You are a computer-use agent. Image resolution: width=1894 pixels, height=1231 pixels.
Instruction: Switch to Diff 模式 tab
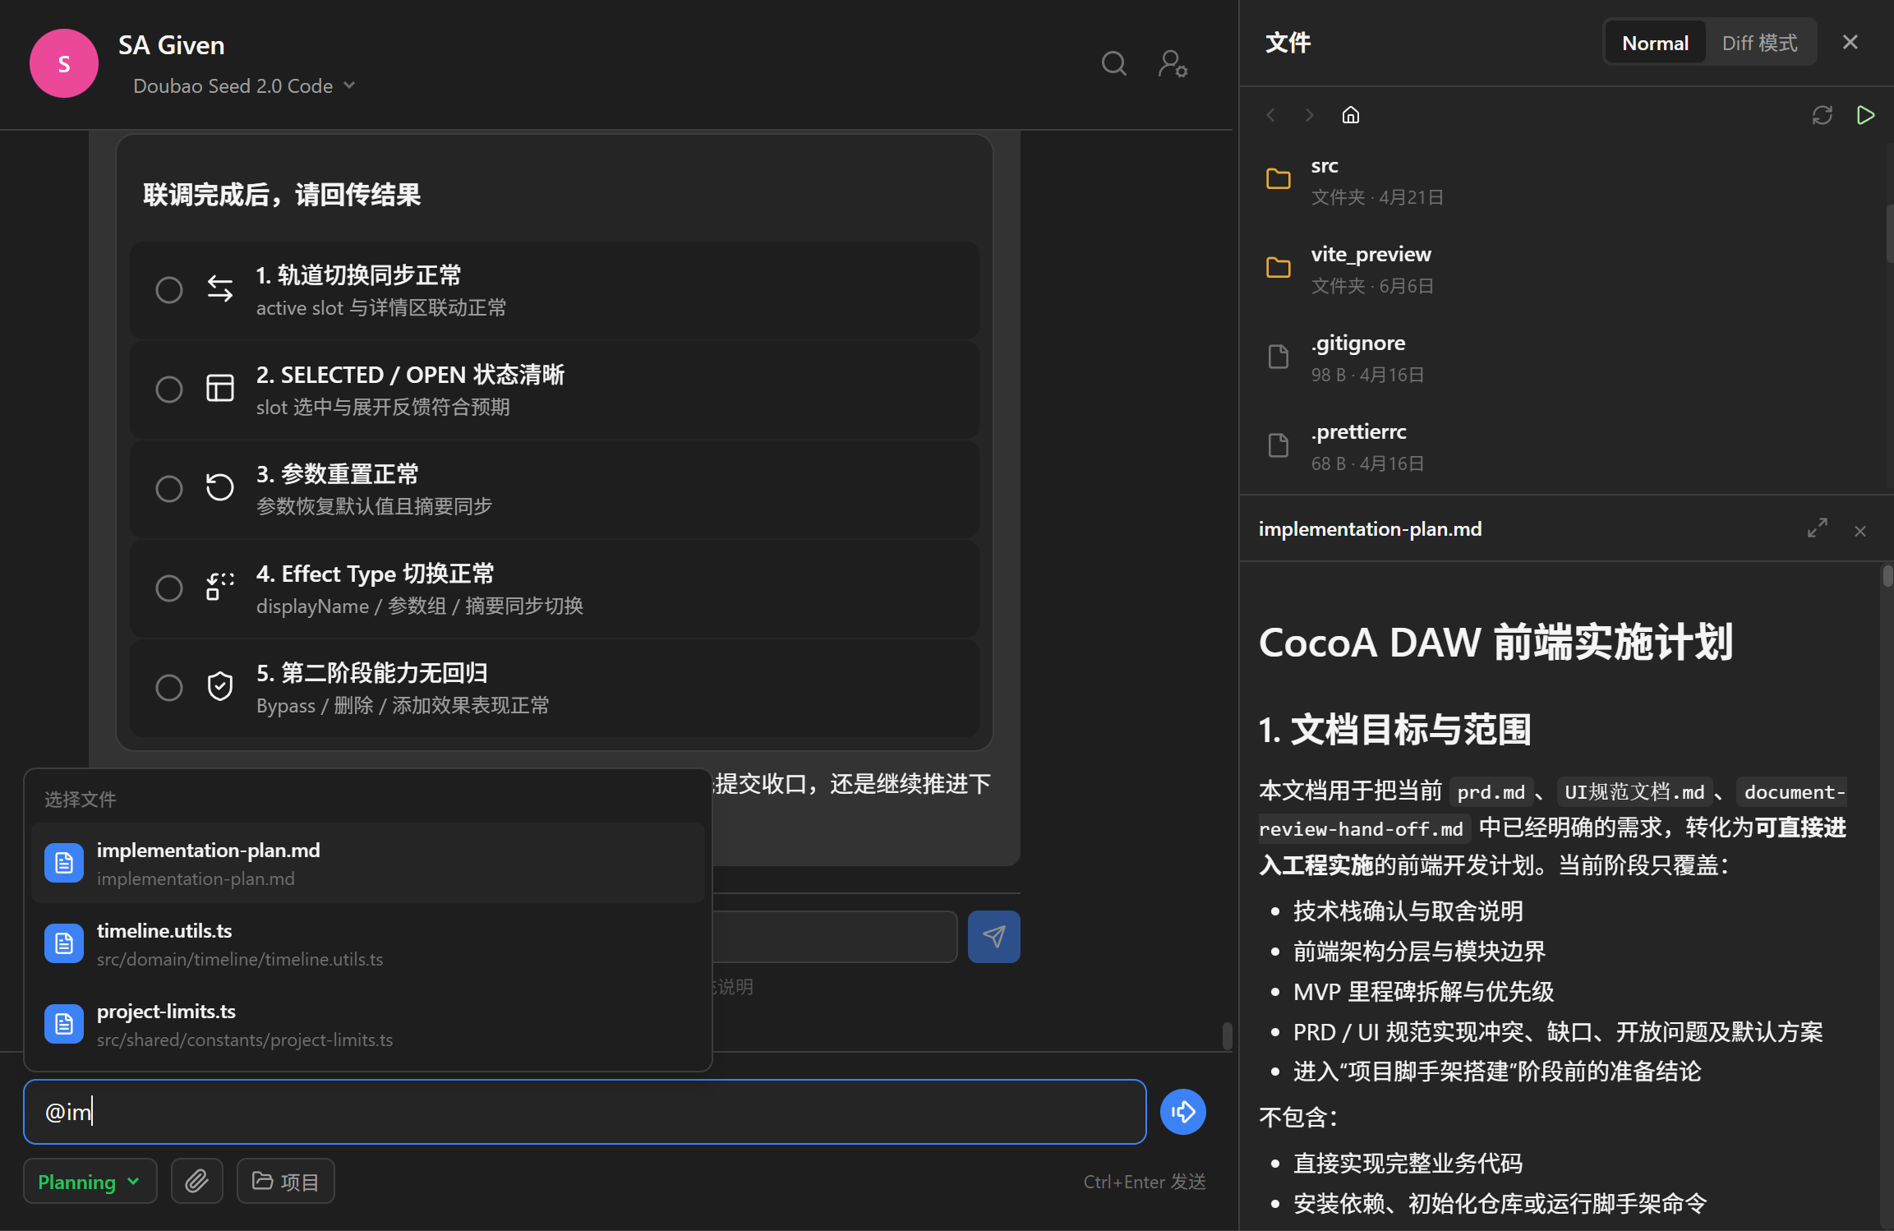point(1759,43)
